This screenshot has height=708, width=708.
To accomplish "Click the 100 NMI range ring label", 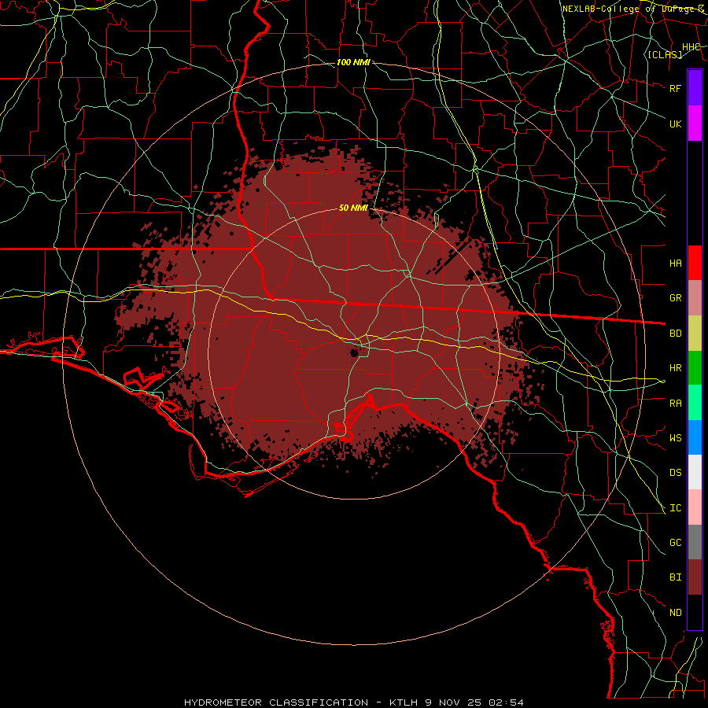I will [353, 62].
